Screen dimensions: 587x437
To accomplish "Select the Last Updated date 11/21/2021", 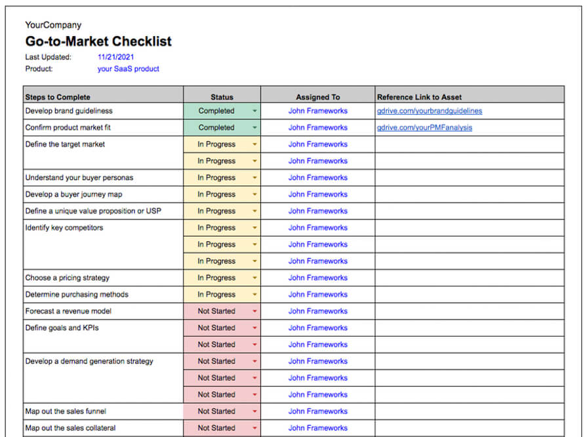I will [x=115, y=57].
